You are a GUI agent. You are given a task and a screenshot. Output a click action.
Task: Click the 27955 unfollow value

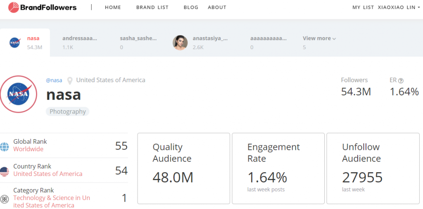click(362, 178)
